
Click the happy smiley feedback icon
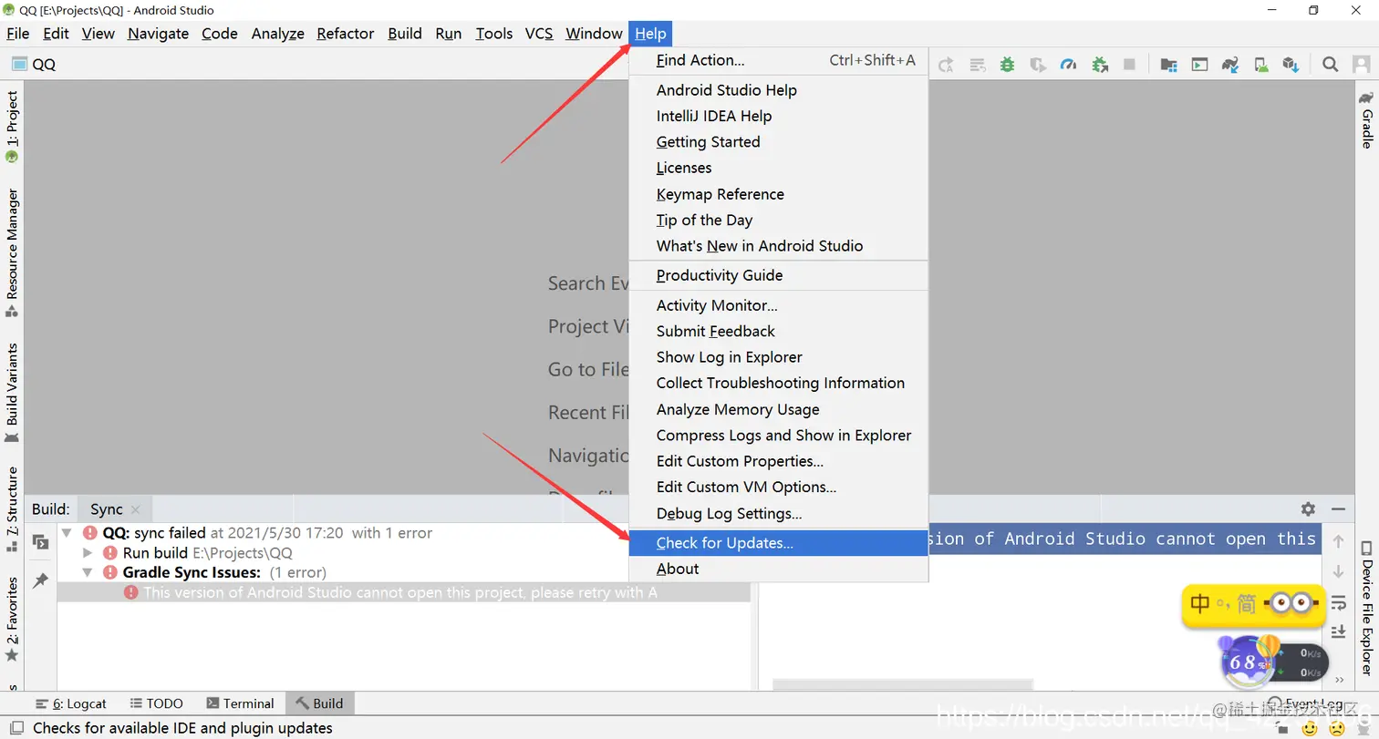pos(1310,728)
